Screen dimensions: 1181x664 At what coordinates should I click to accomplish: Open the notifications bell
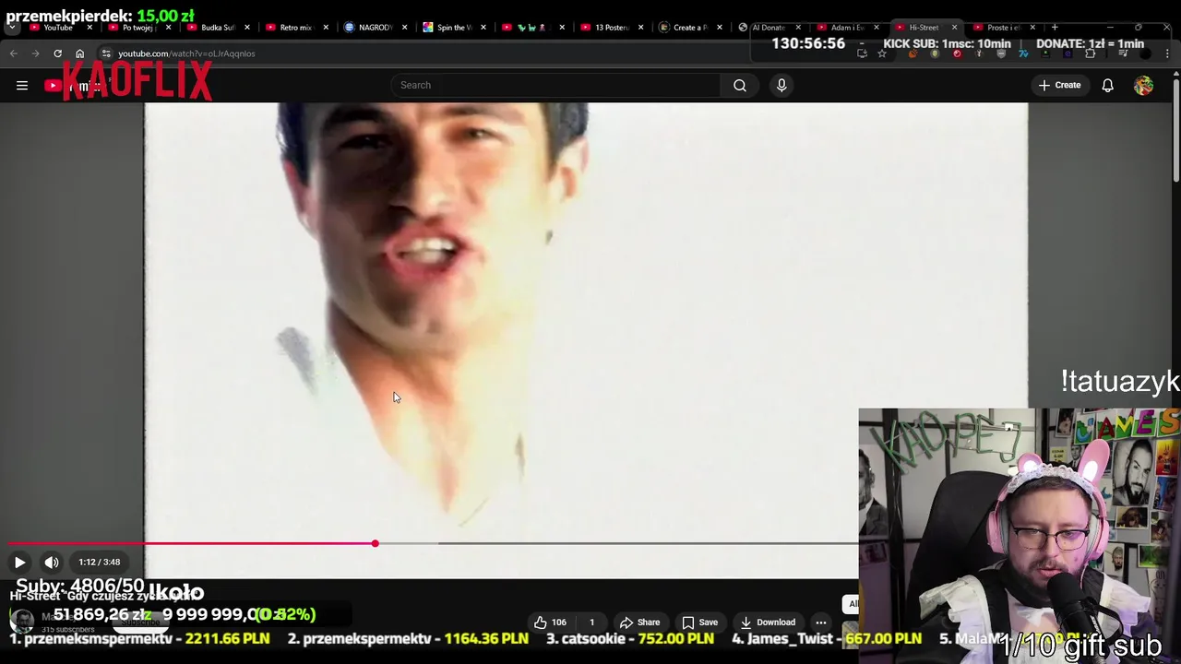1107,85
